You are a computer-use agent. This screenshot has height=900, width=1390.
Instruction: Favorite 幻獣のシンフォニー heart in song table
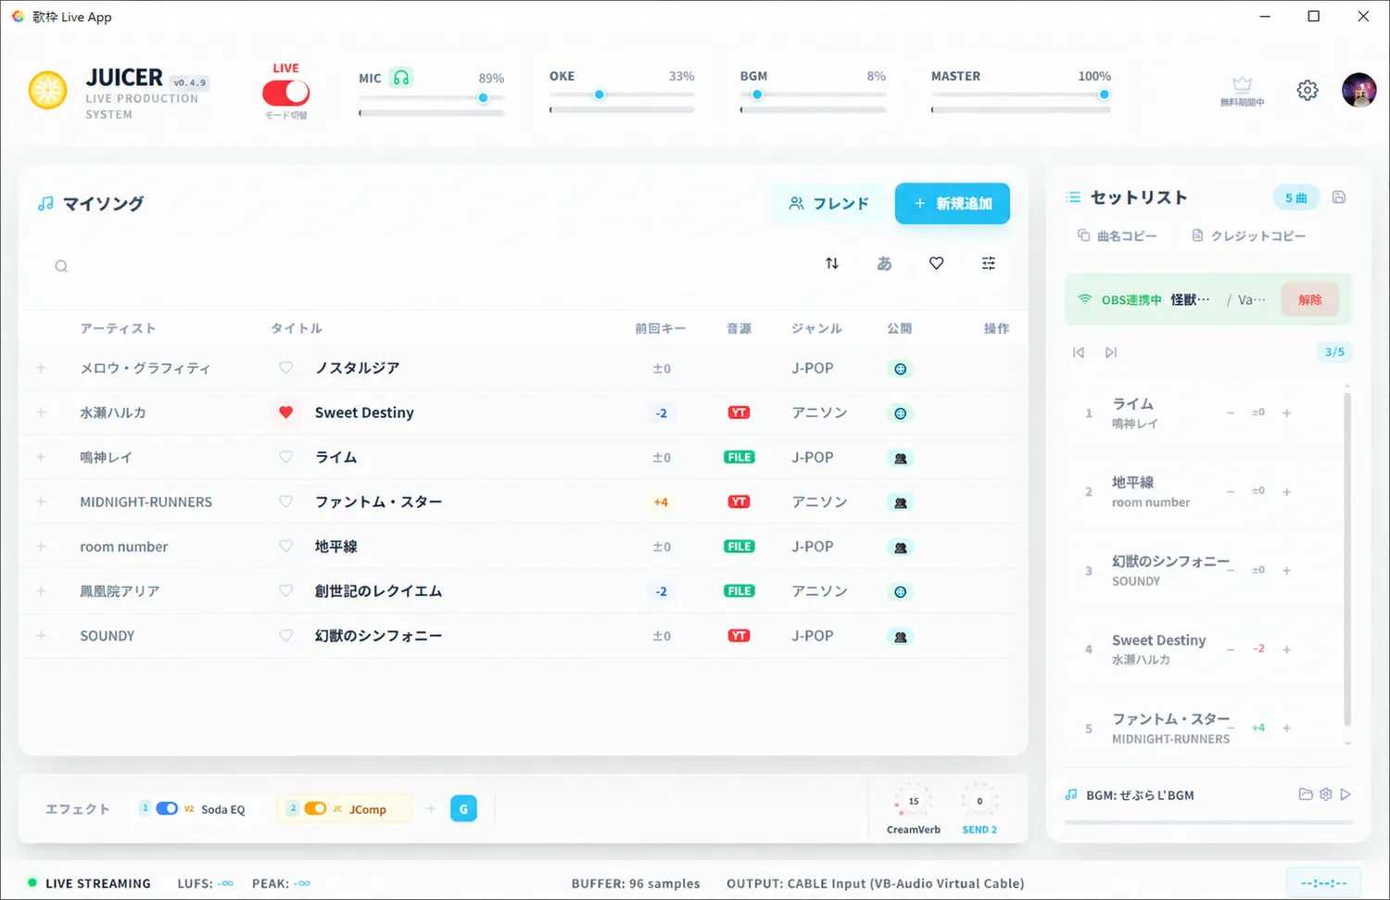[286, 636]
